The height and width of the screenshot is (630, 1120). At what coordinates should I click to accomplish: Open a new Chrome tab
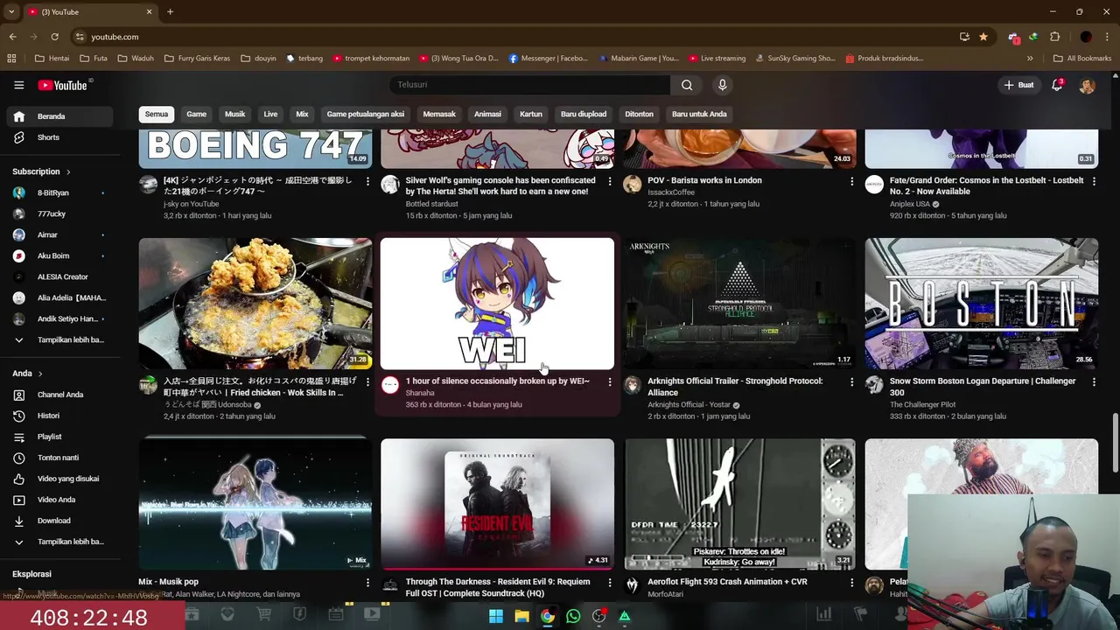tap(170, 12)
